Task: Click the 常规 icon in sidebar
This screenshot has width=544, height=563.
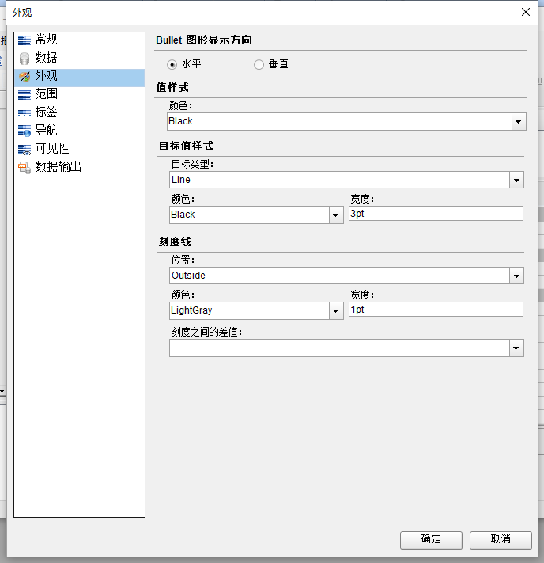Action: [x=25, y=40]
